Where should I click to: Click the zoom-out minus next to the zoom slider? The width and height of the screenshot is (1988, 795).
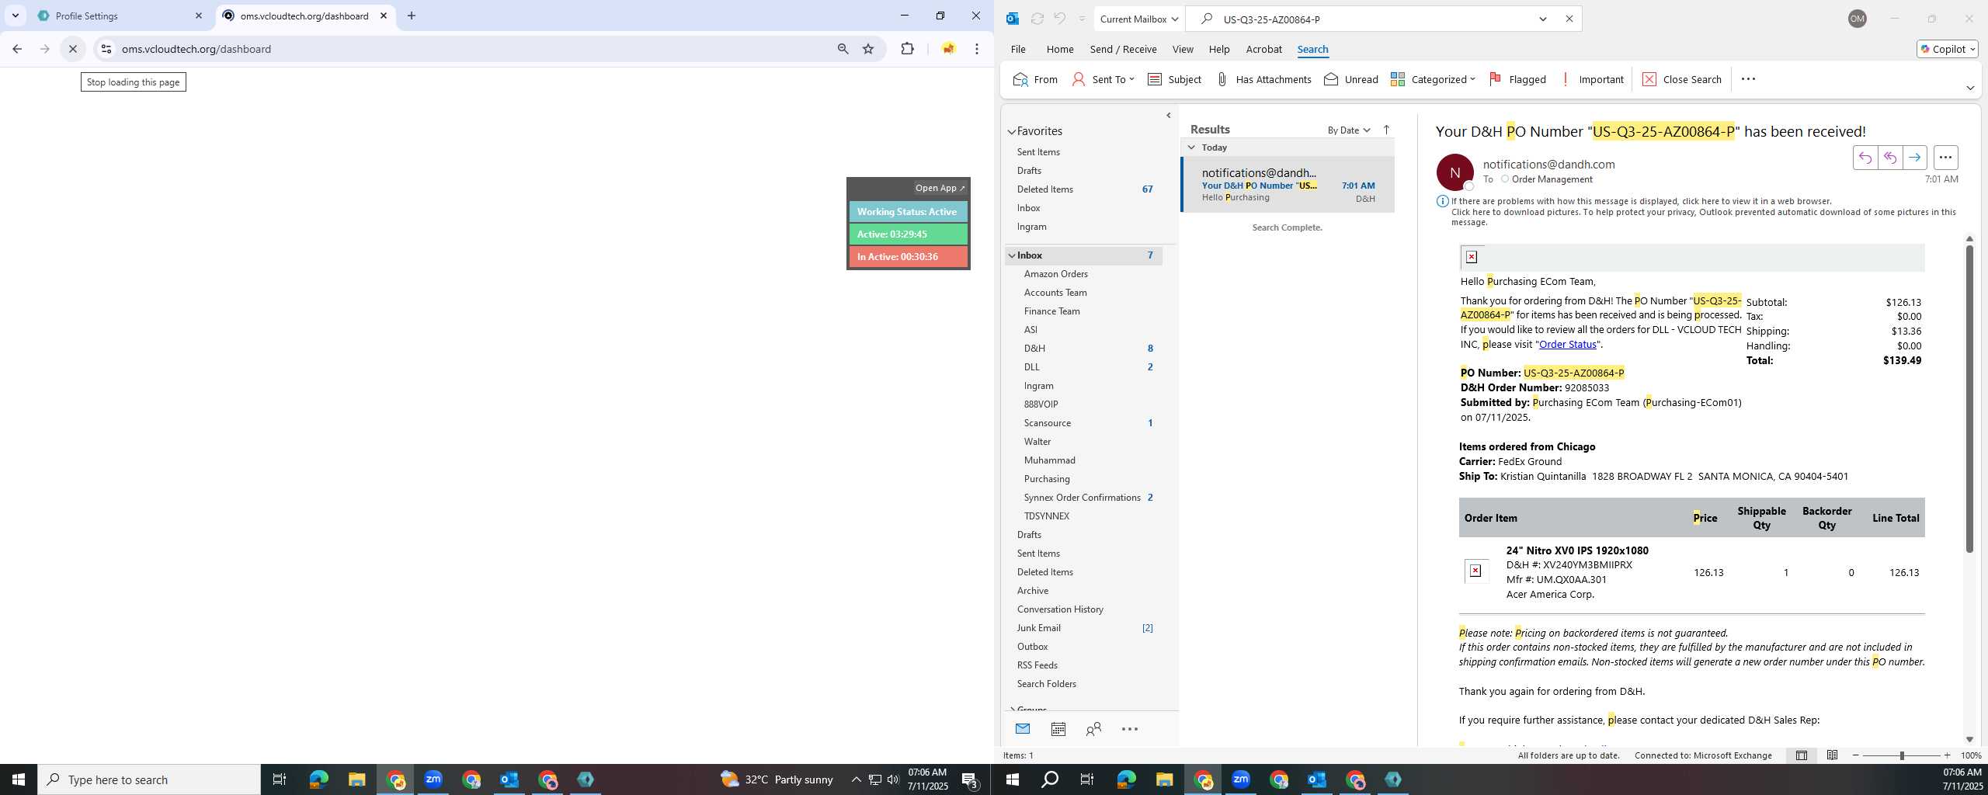coord(1856,755)
